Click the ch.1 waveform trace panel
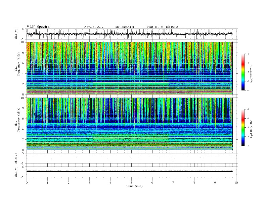 pyautogui.click(x=132, y=34)
